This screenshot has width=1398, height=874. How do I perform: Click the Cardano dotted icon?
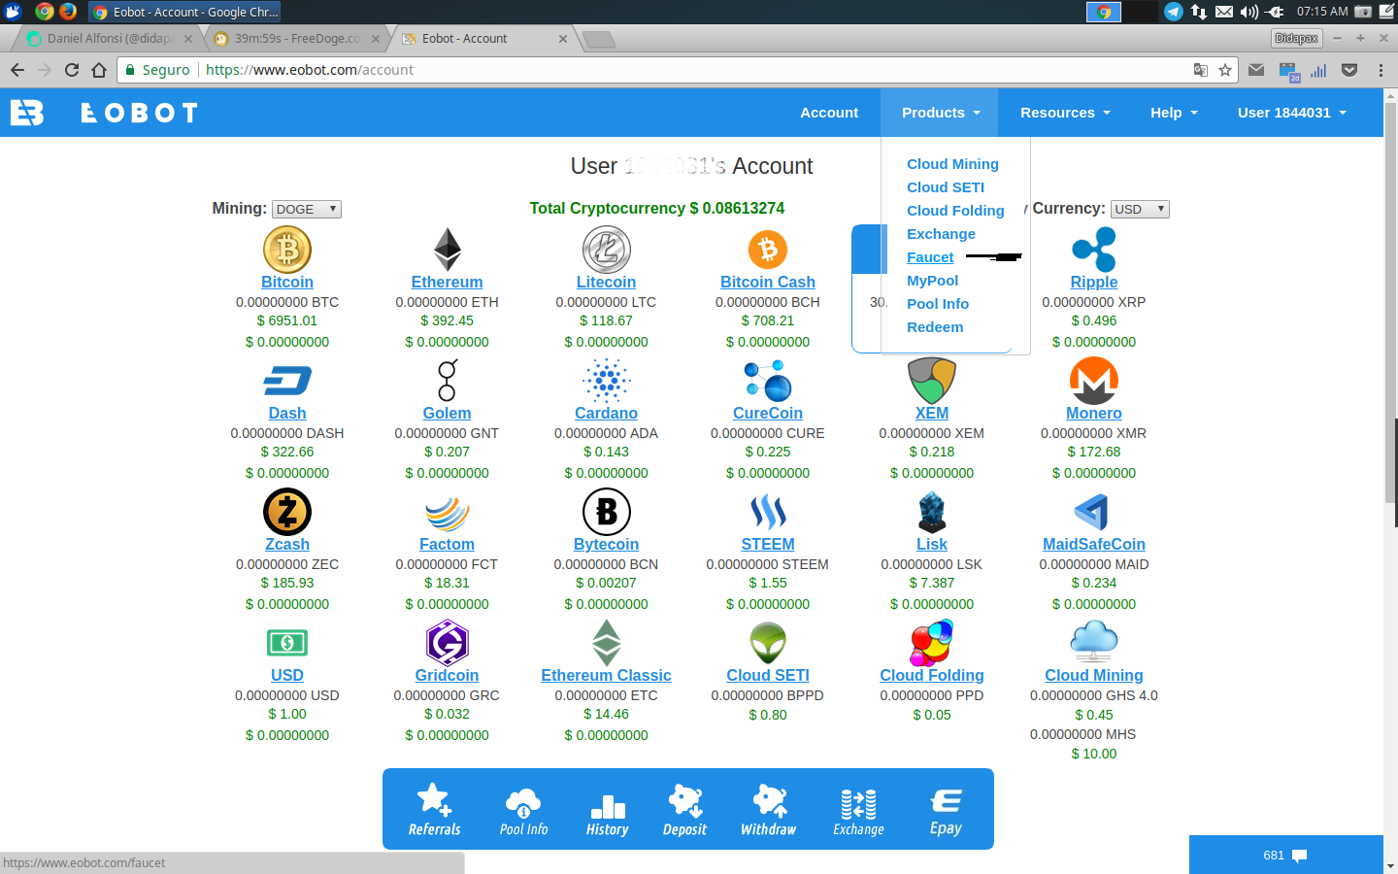coord(607,381)
